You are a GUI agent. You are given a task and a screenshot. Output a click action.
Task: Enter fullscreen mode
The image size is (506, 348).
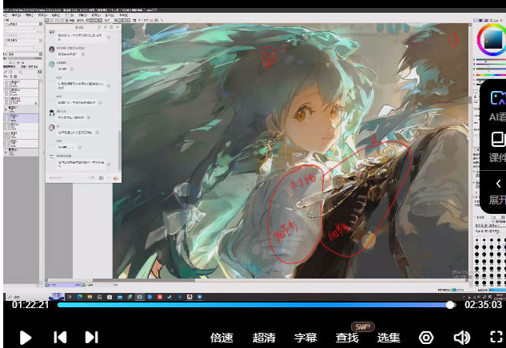click(x=496, y=338)
